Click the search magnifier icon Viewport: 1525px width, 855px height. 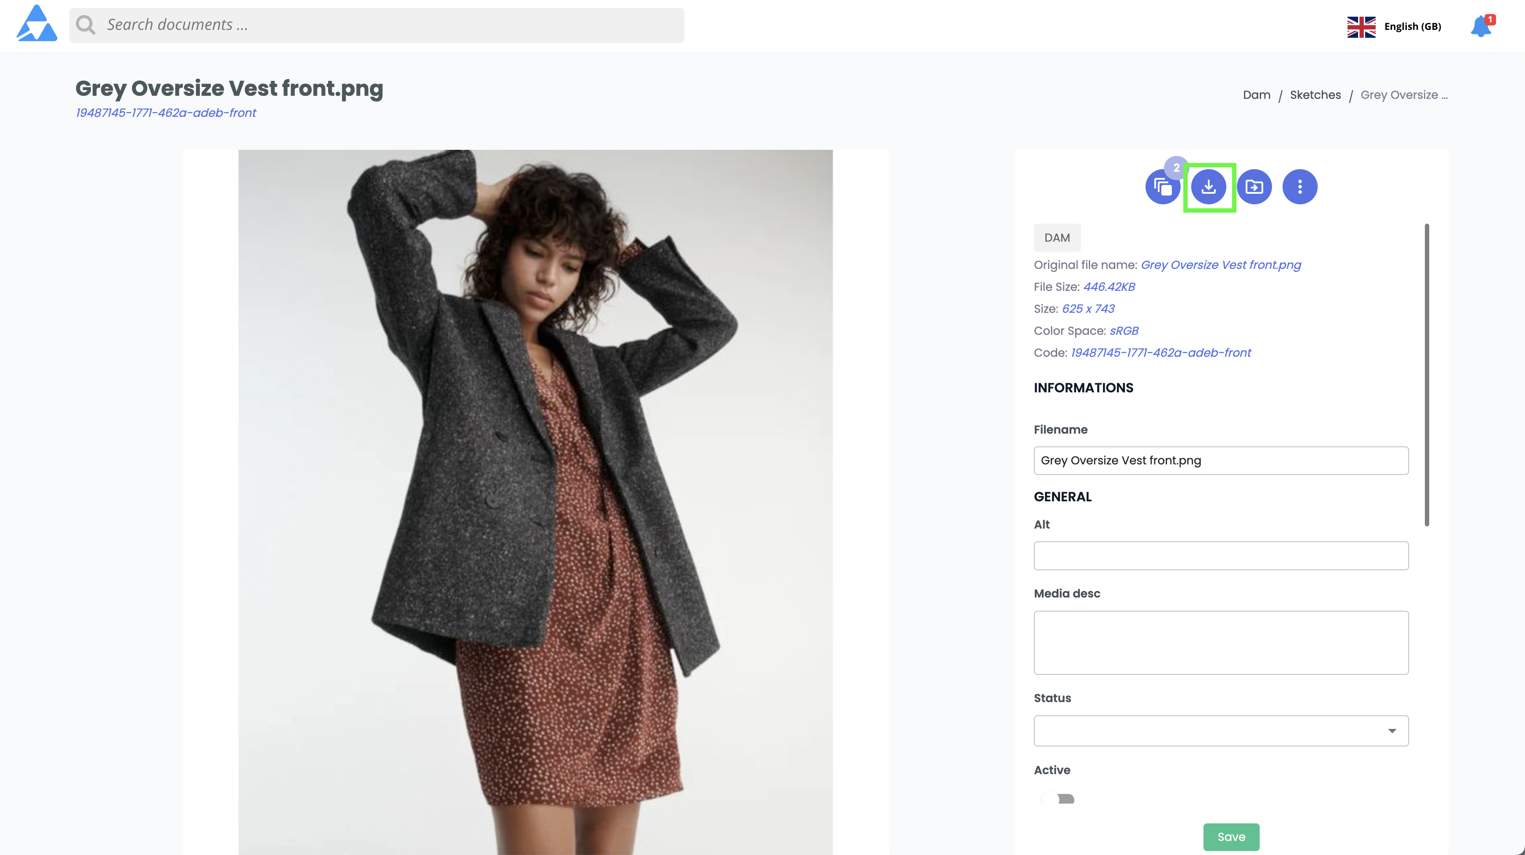[86, 25]
